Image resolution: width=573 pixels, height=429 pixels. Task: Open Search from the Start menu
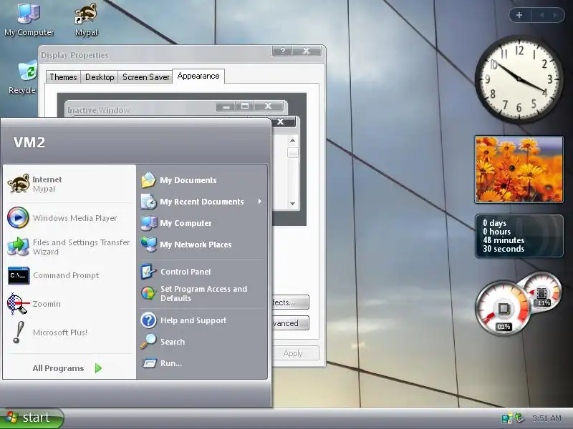click(x=202, y=342)
